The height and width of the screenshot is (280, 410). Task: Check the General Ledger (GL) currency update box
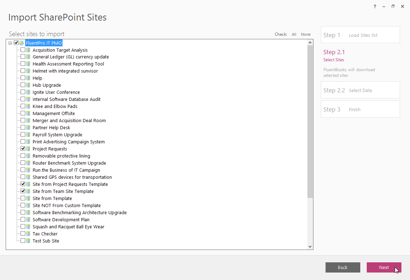[x=23, y=57]
